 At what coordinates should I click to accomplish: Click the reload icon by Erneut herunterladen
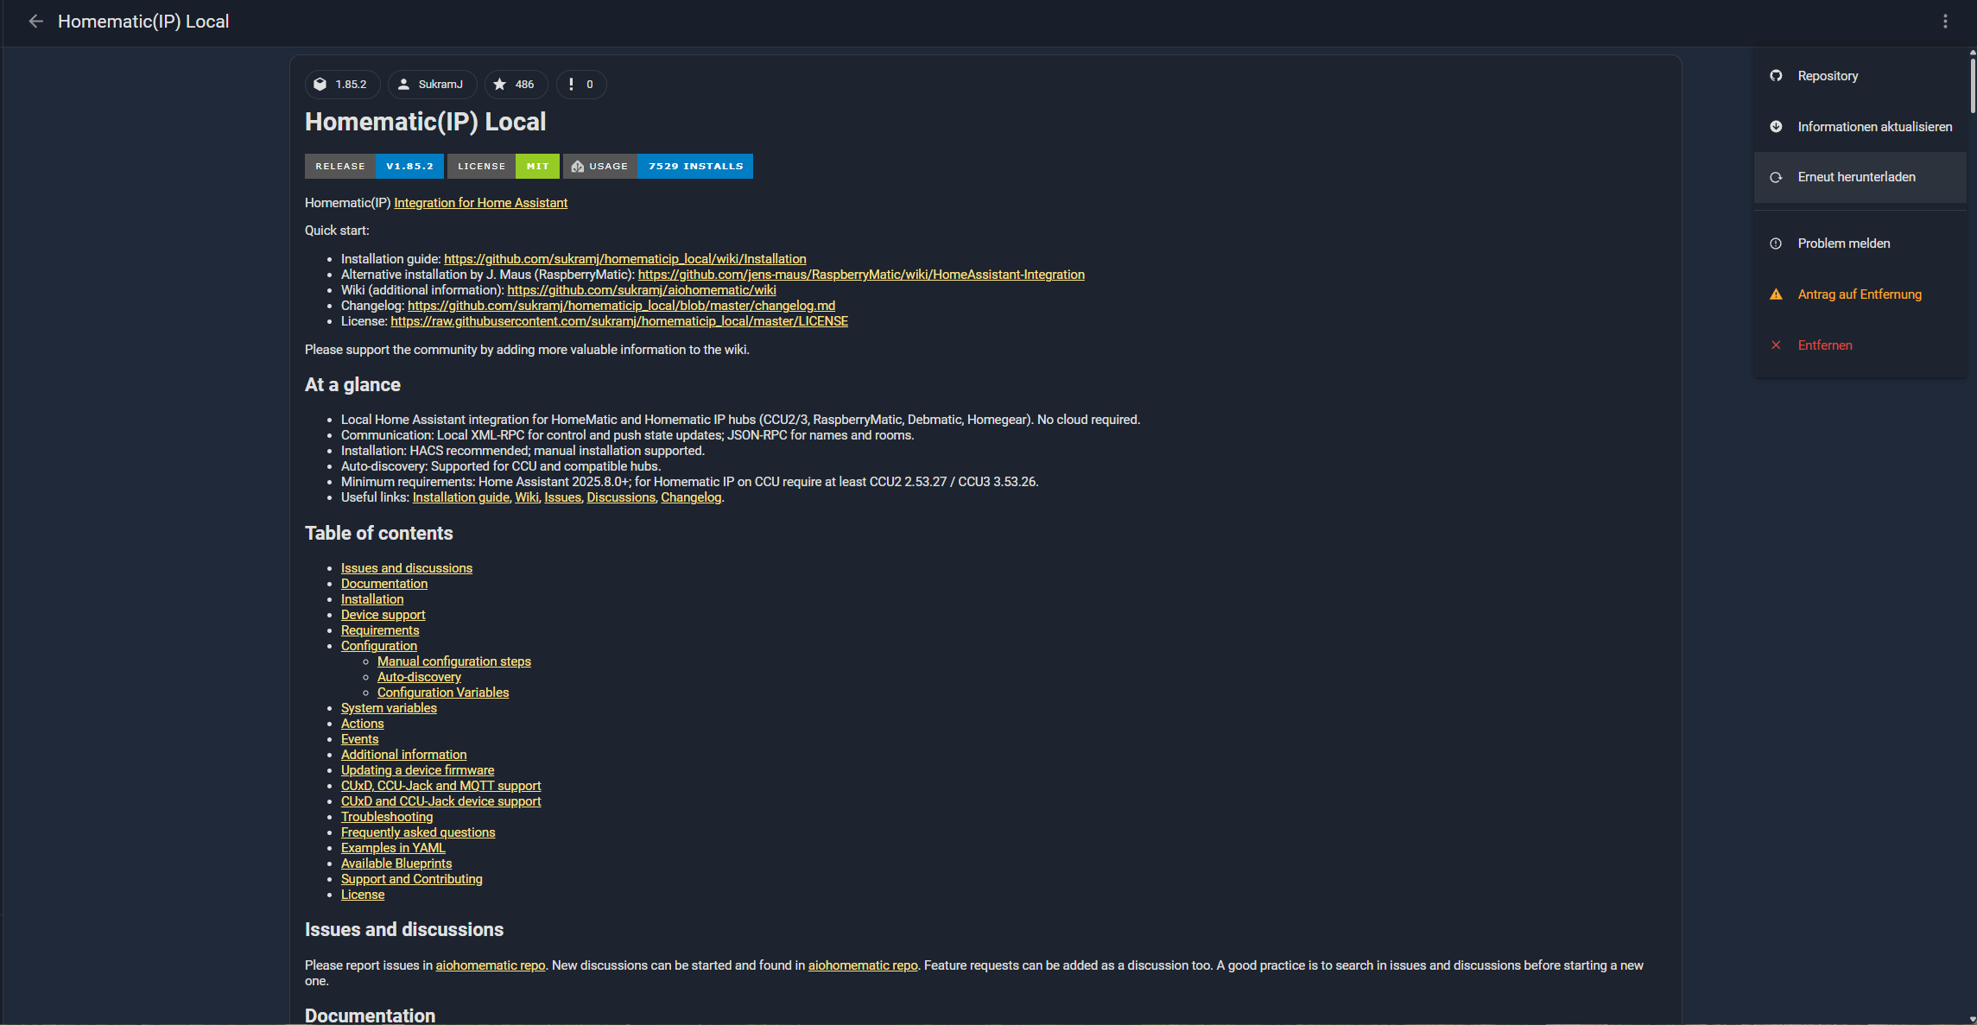1776,177
